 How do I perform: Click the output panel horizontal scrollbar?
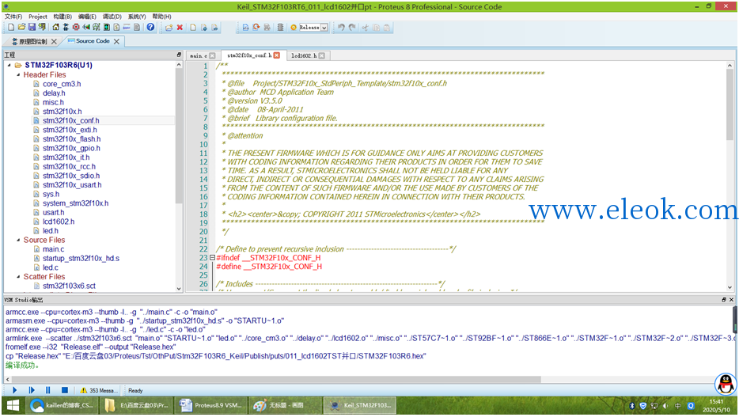[276, 379]
